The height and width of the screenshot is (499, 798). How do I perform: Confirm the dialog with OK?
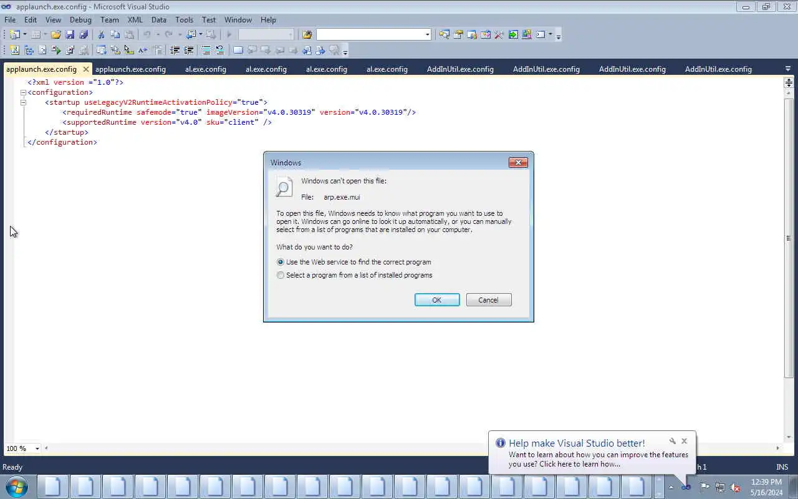pyautogui.click(x=437, y=300)
